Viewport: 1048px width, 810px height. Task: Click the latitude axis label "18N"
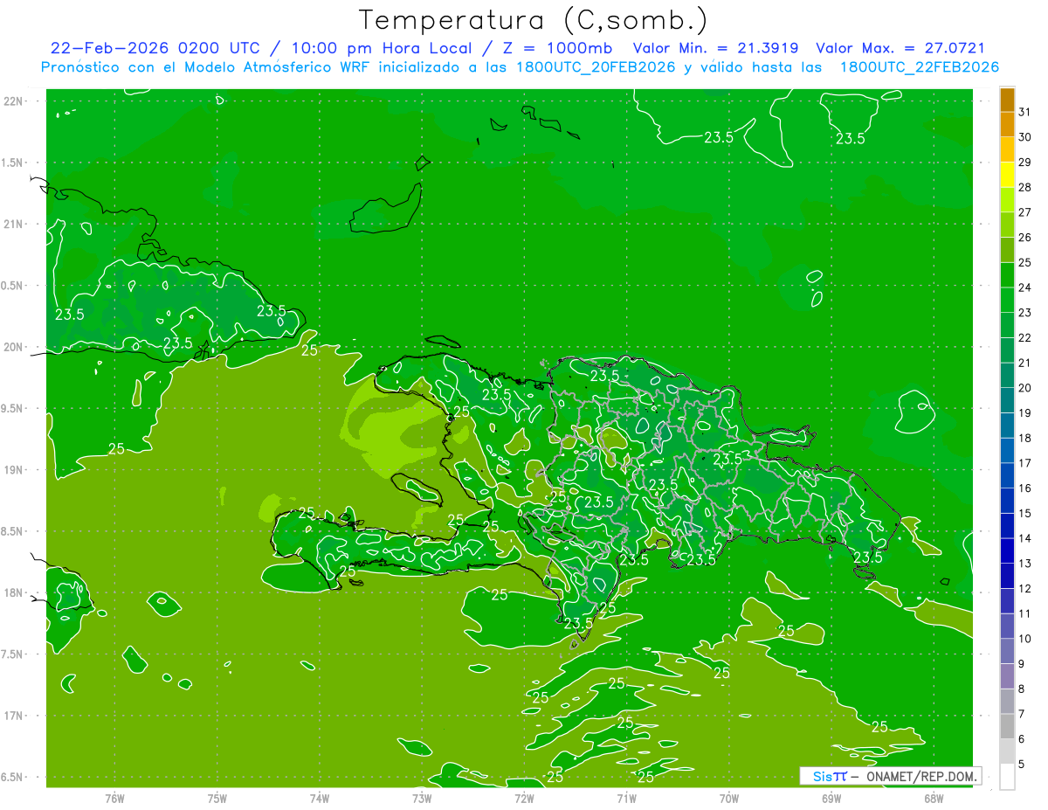(x=12, y=593)
